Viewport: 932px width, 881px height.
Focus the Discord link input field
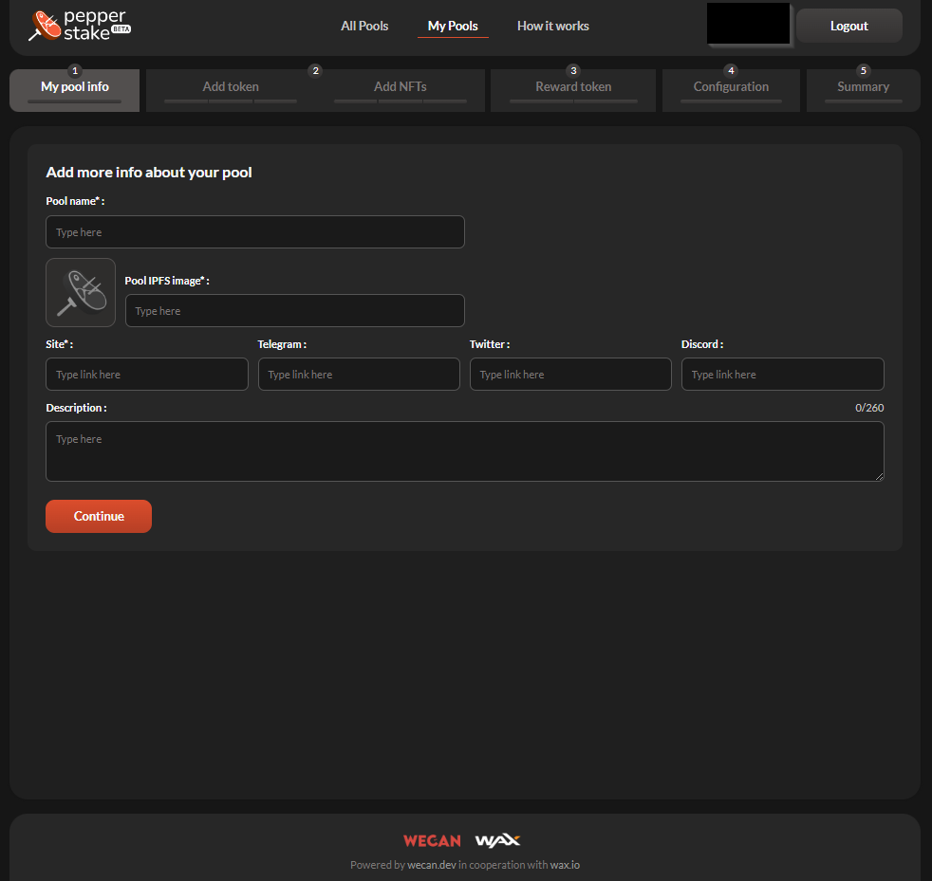tap(783, 375)
